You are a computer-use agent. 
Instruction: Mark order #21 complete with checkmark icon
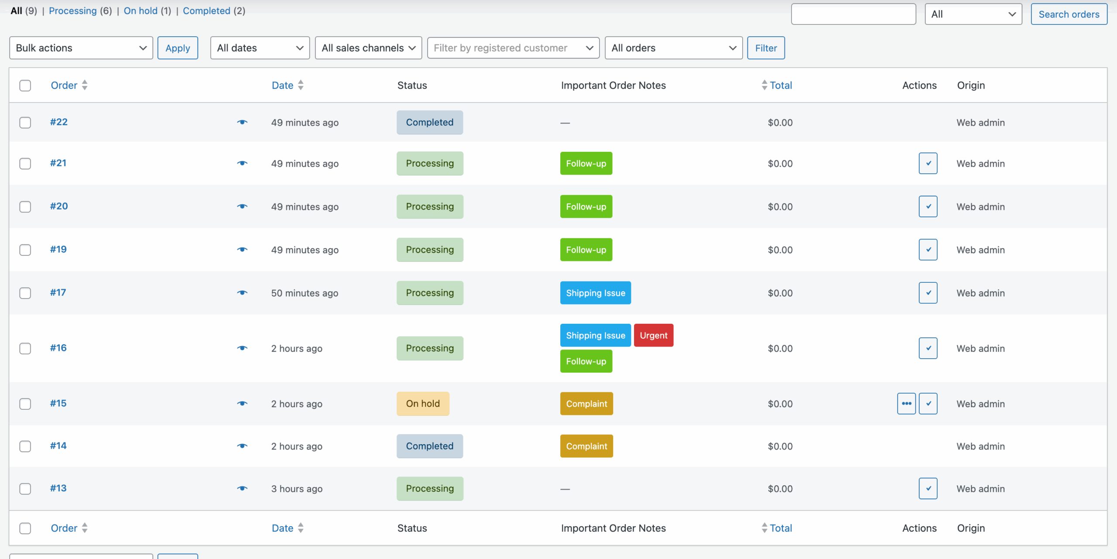[928, 163]
